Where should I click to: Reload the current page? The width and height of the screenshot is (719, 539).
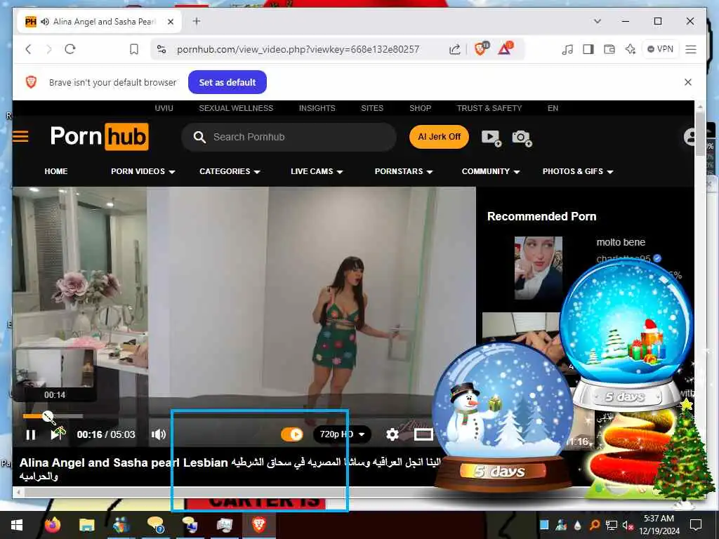(x=70, y=49)
